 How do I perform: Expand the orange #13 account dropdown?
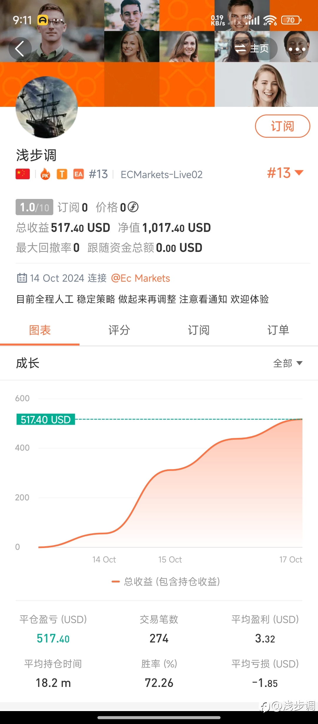coord(285,173)
